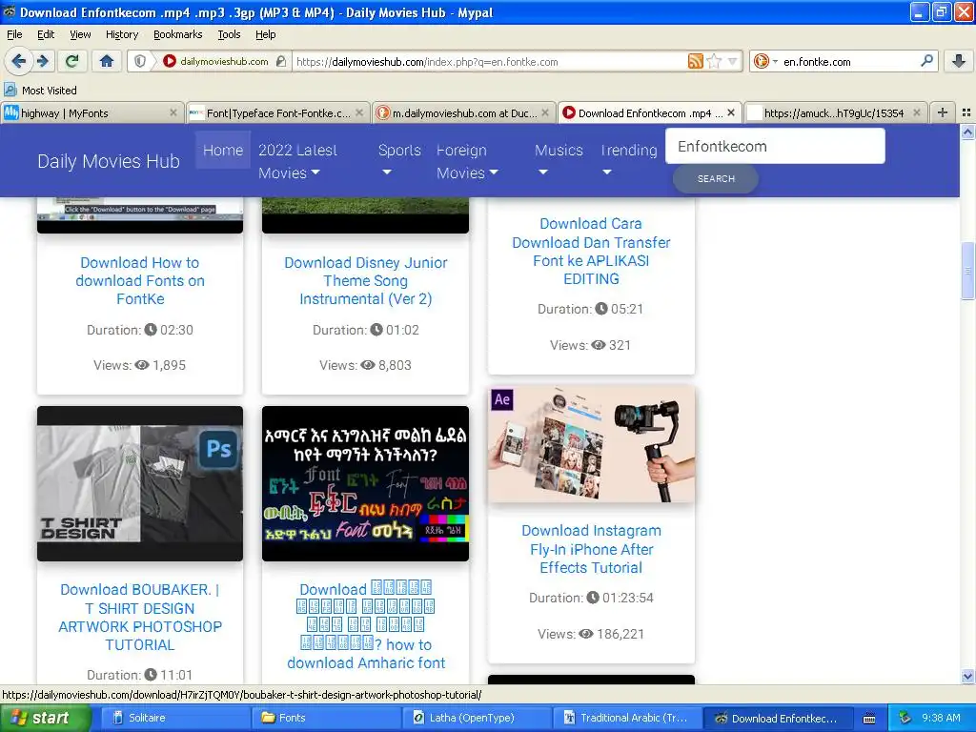Click the Most Visited bookmarks icon
Viewport: 976px width, 732px height.
click(x=10, y=91)
